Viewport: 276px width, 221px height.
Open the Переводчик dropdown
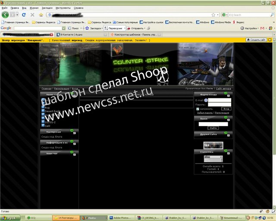tap(125, 28)
